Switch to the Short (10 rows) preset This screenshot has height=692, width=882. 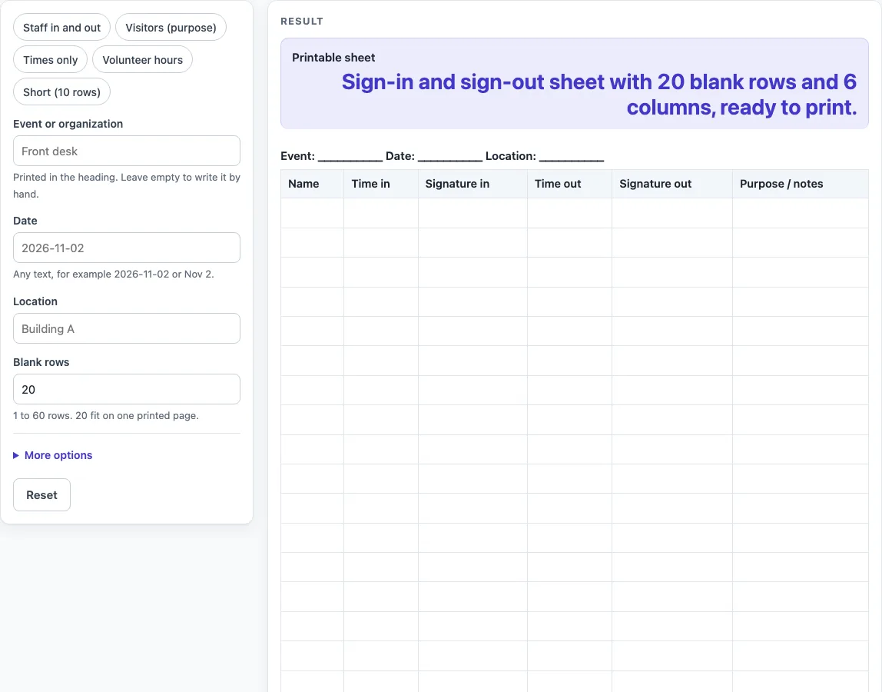(62, 91)
